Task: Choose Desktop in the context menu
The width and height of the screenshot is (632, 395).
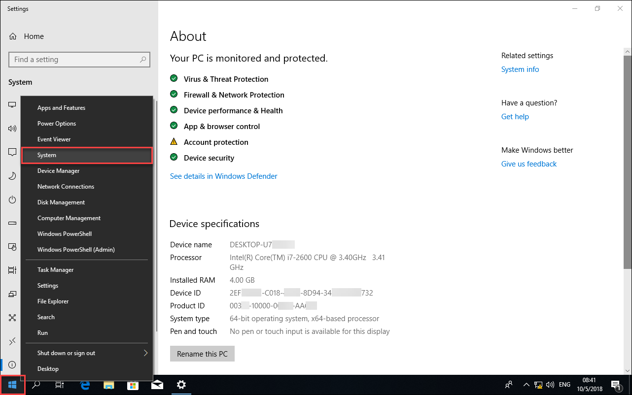Action: pos(87,369)
